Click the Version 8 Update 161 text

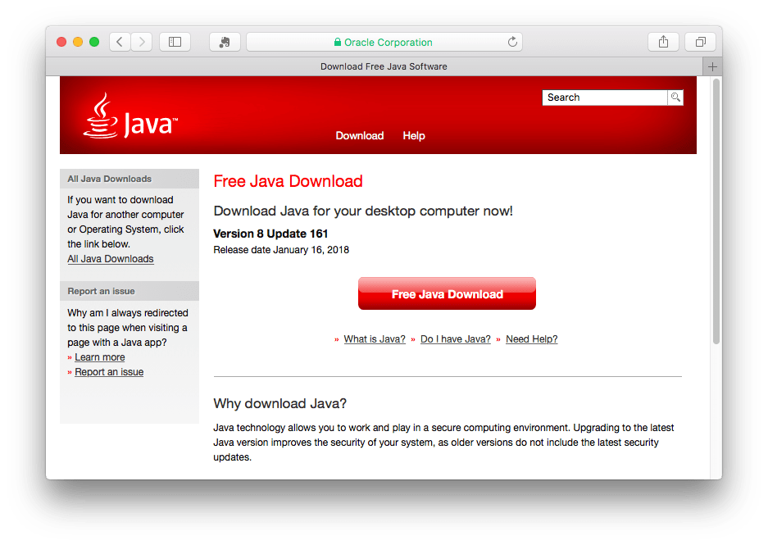270,234
